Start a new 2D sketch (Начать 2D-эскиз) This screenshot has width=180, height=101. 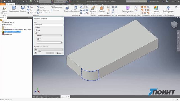coord(4,10)
